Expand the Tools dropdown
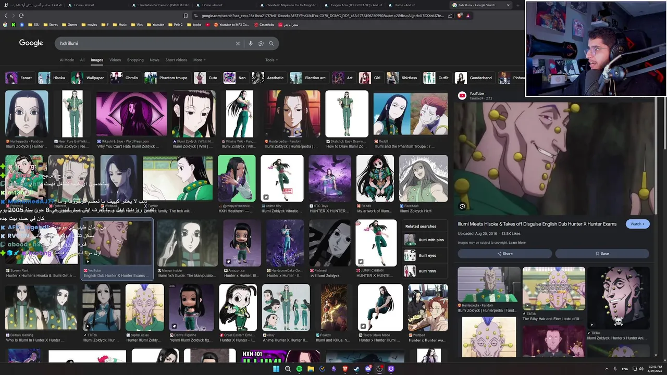 271,60
